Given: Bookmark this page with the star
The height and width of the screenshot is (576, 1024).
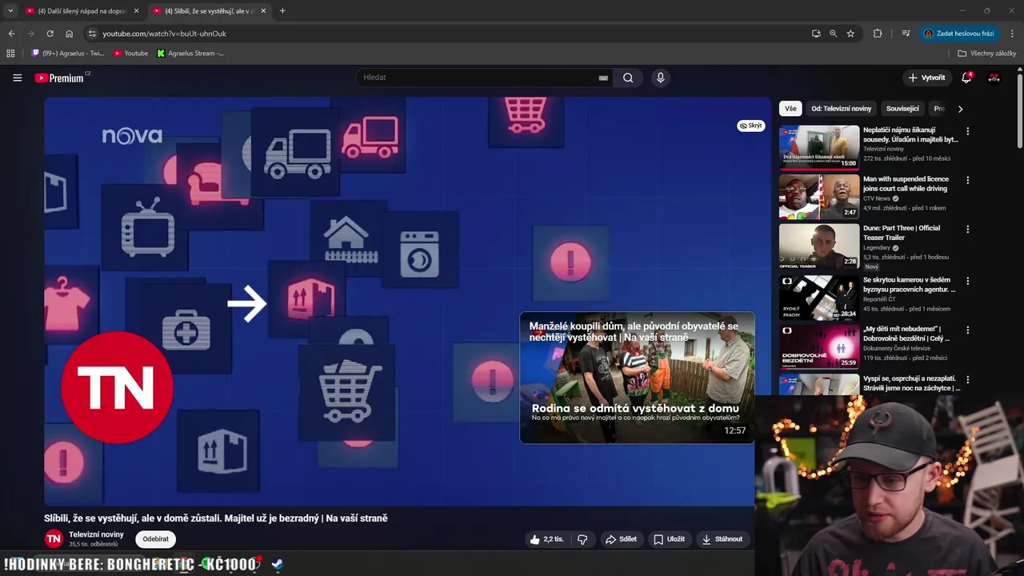Looking at the screenshot, I should pyautogui.click(x=850, y=34).
